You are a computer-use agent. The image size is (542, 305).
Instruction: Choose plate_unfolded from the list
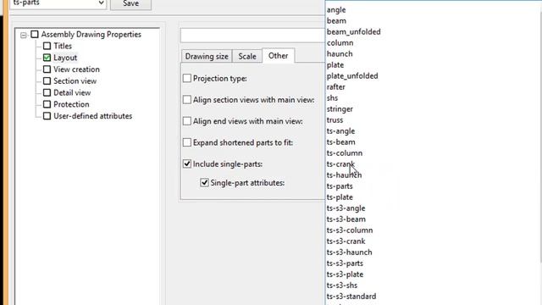pyautogui.click(x=352, y=76)
